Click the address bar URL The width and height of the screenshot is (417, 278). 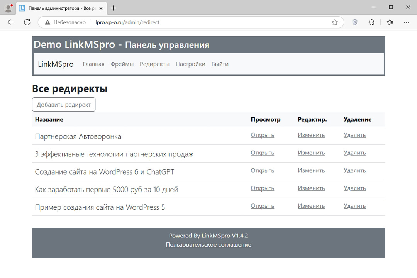pyautogui.click(x=127, y=22)
